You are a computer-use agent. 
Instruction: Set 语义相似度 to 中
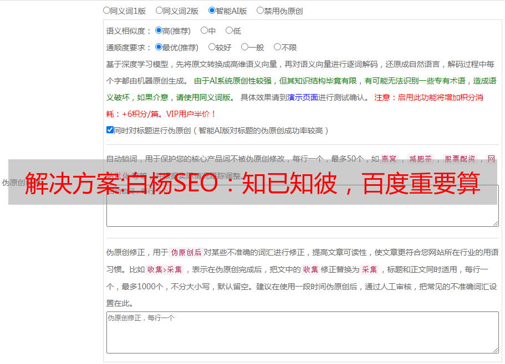coord(204,30)
